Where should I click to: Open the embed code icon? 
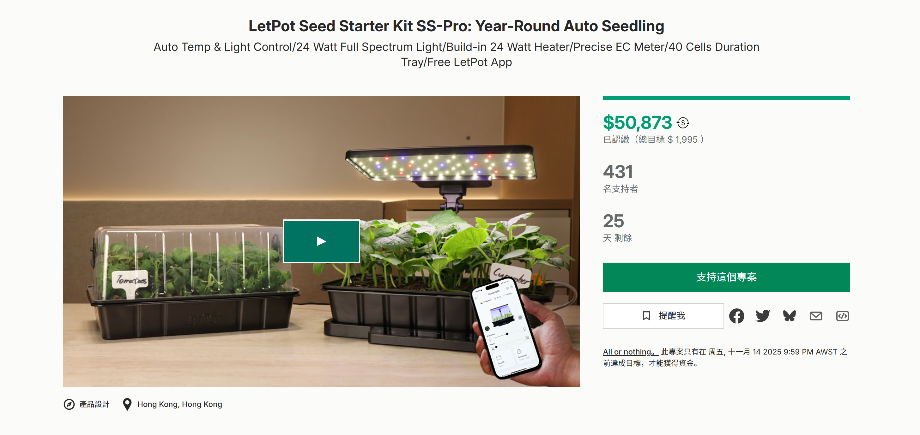pyautogui.click(x=842, y=316)
